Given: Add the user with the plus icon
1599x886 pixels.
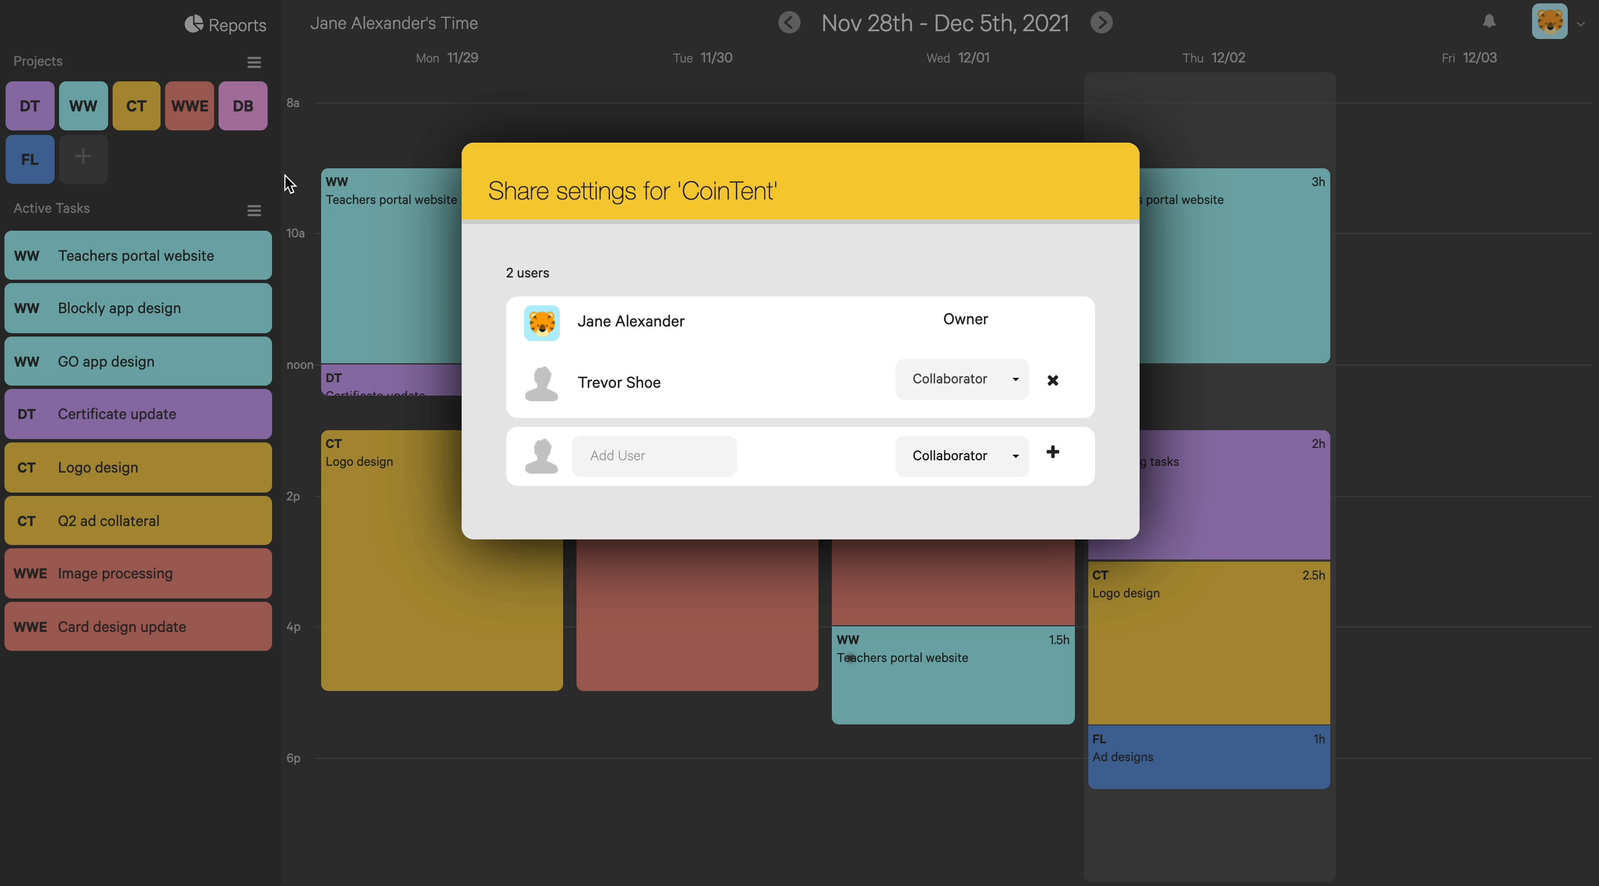Looking at the screenshot, I should 1052,452.
